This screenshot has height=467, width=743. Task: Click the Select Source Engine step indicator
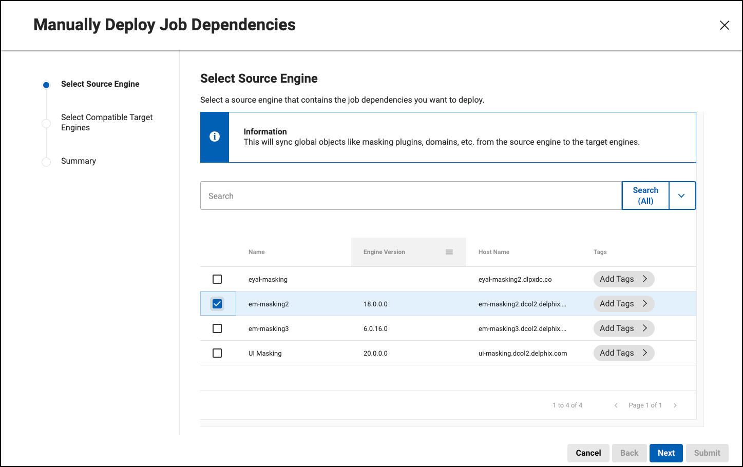tap(46, 85)
